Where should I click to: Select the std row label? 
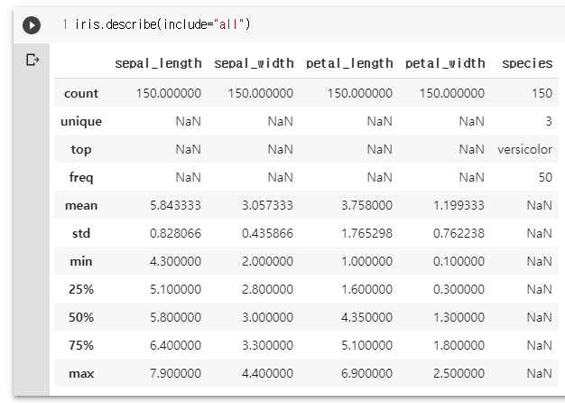tap(81, 233)
